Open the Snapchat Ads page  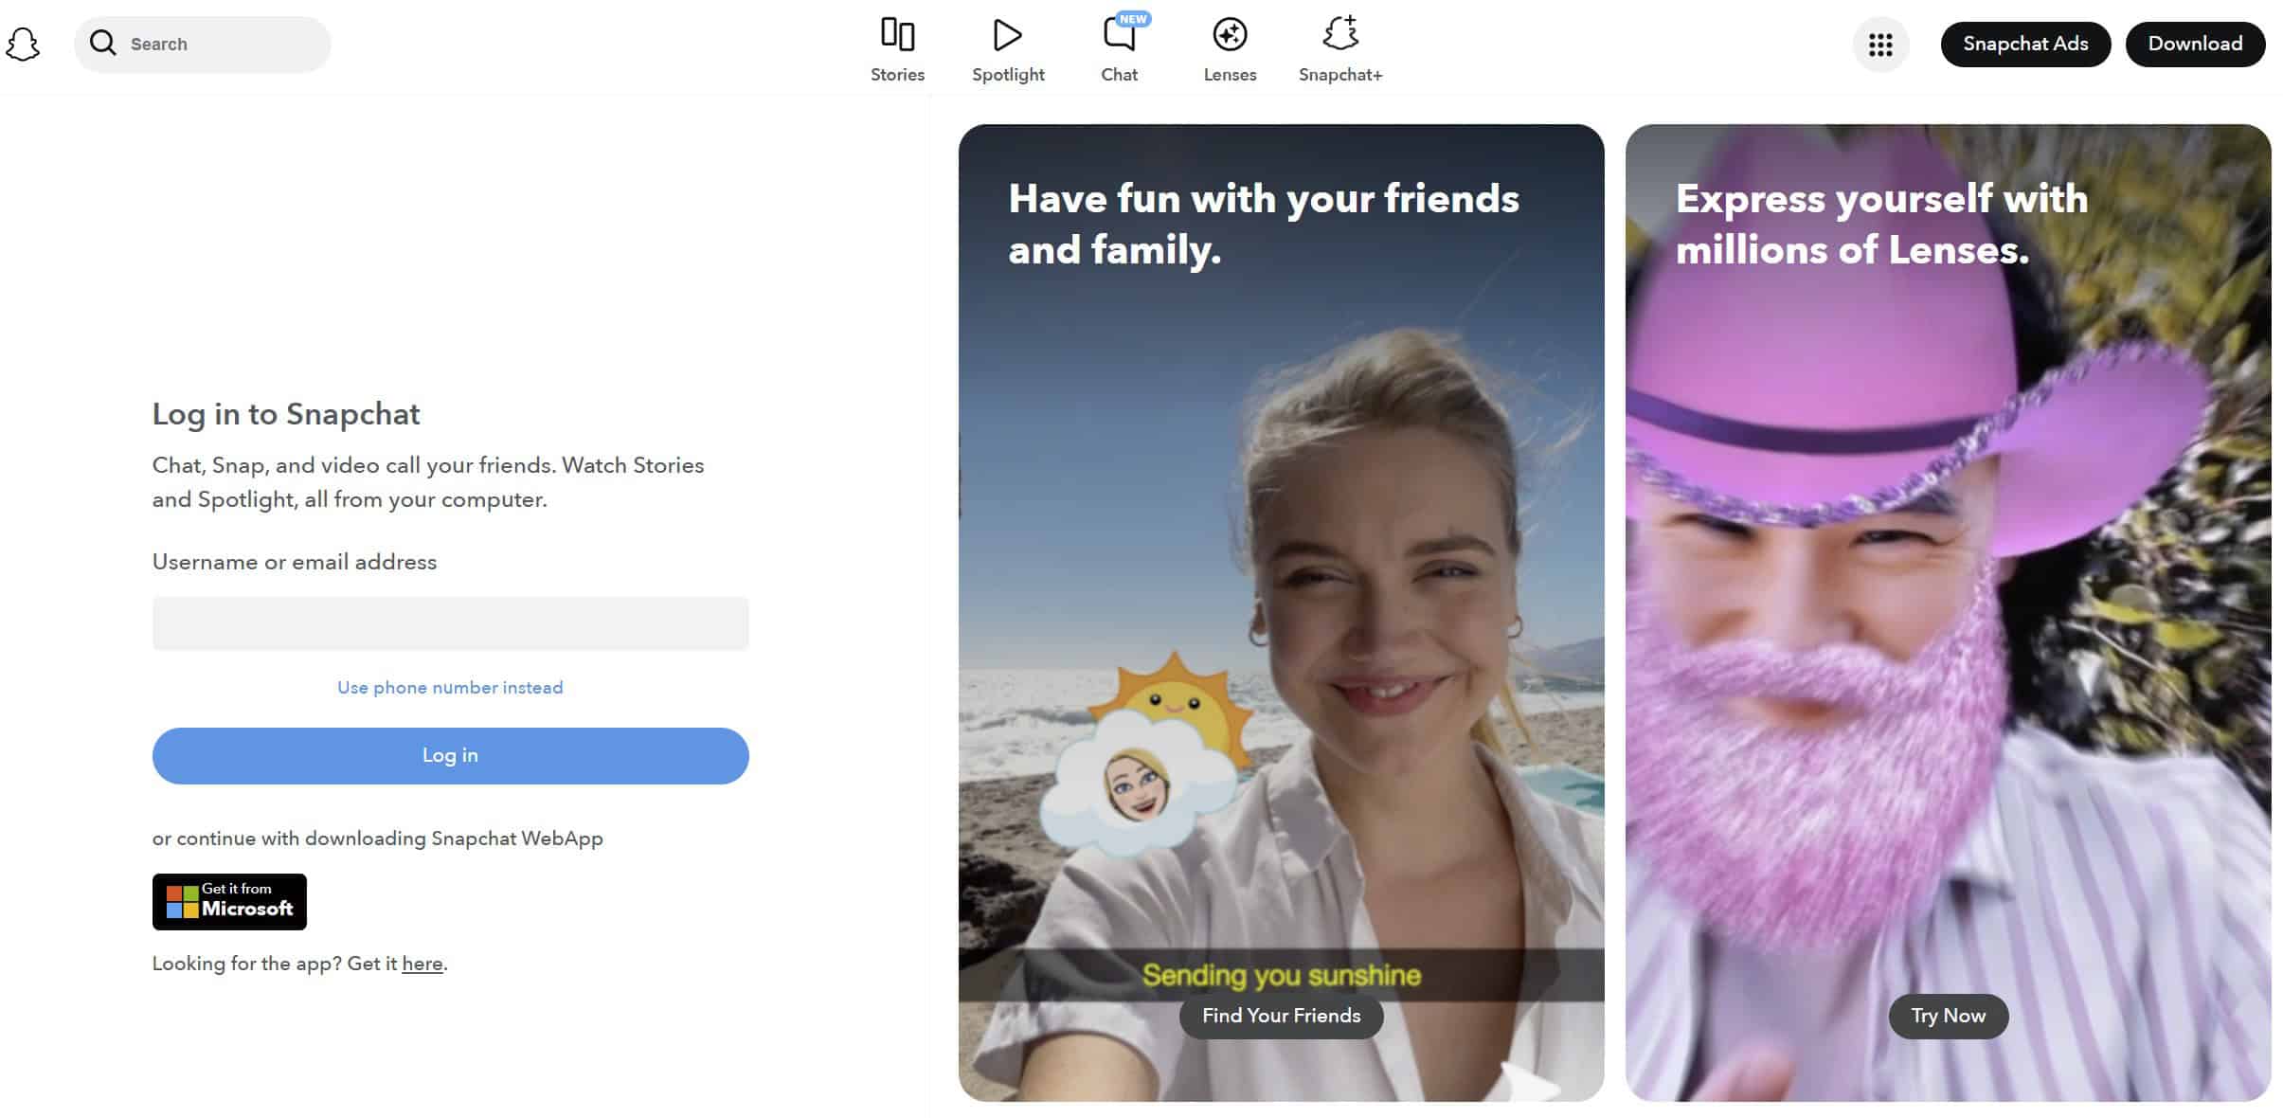click(x=2025, y=44)
